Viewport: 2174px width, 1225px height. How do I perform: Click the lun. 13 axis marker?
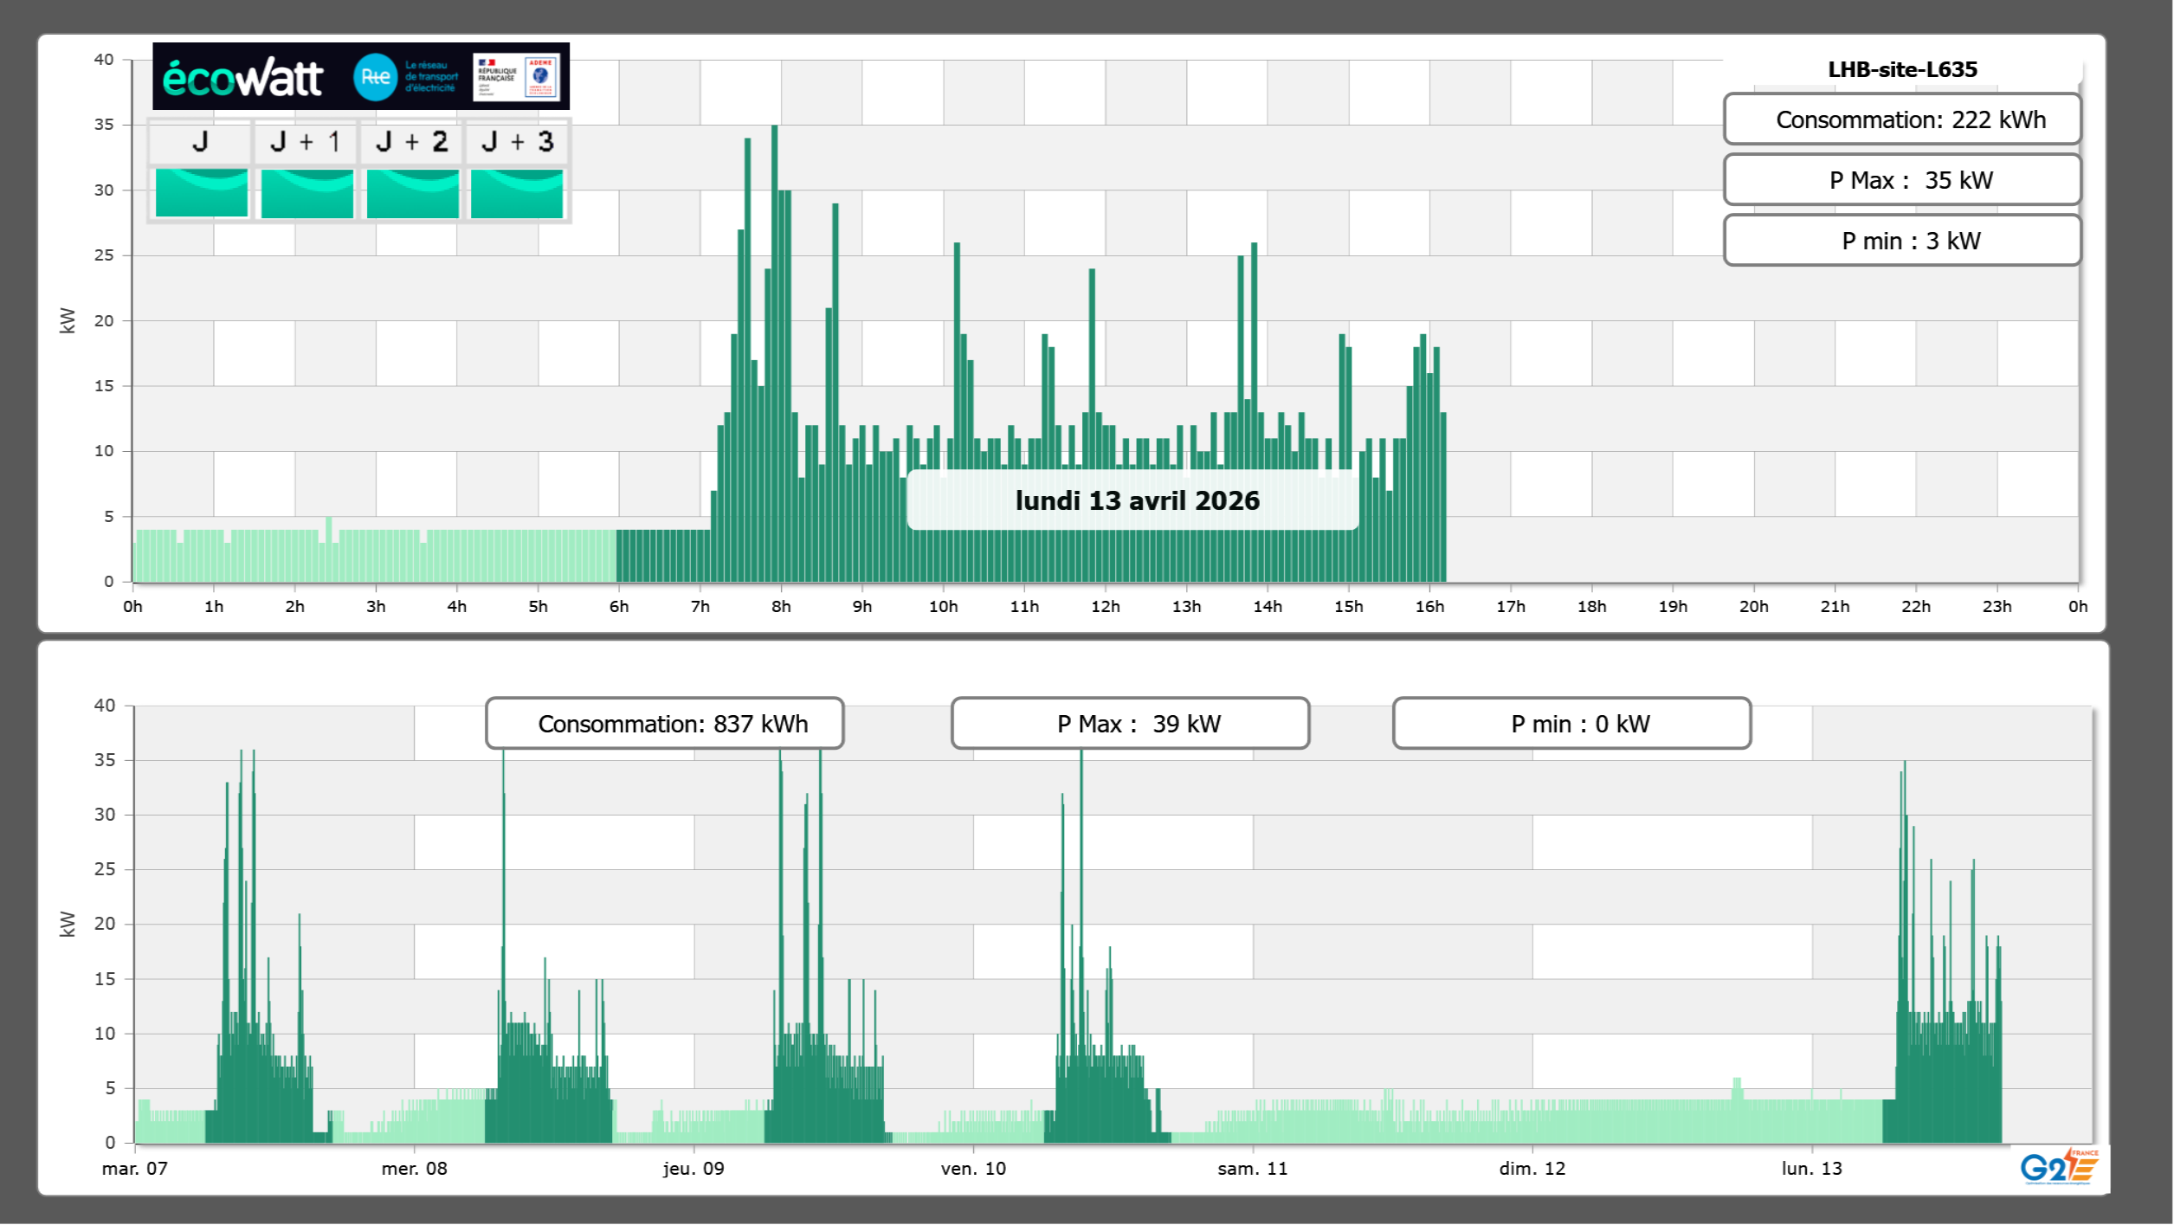point(1811,1168)
